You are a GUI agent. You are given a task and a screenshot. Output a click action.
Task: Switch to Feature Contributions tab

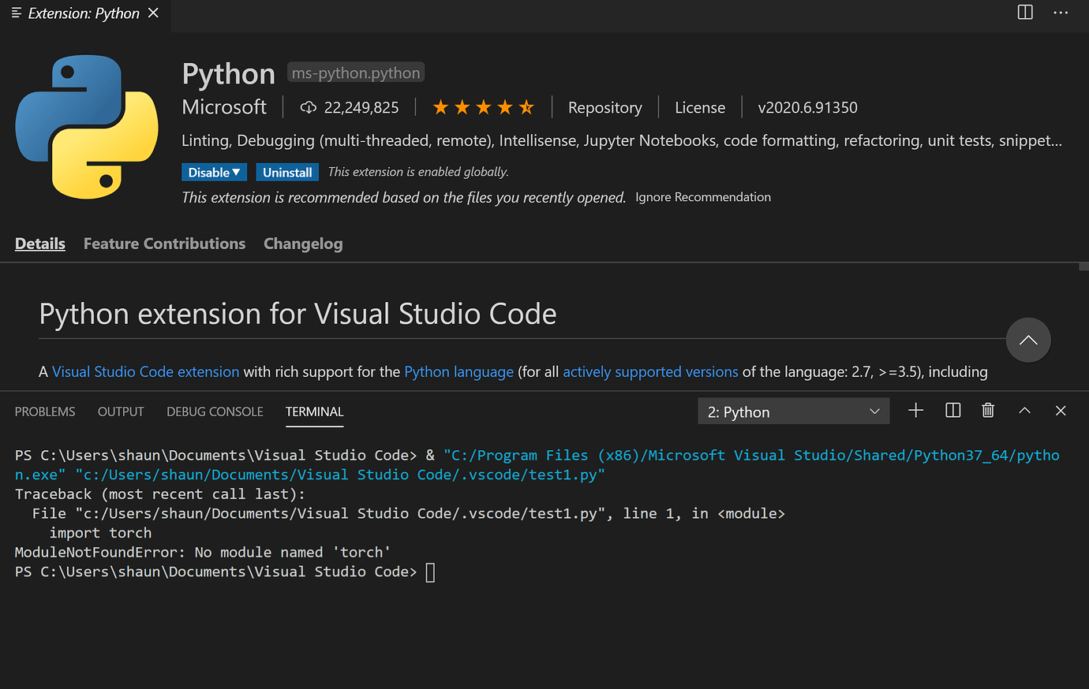coord(164,244)
